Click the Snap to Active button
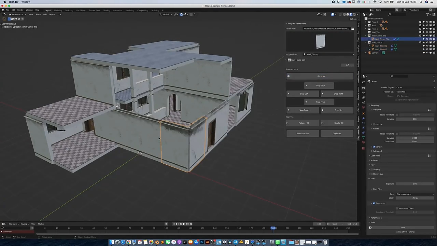The image size is (437, 246). pyautogui.click(x=303, y=133)
